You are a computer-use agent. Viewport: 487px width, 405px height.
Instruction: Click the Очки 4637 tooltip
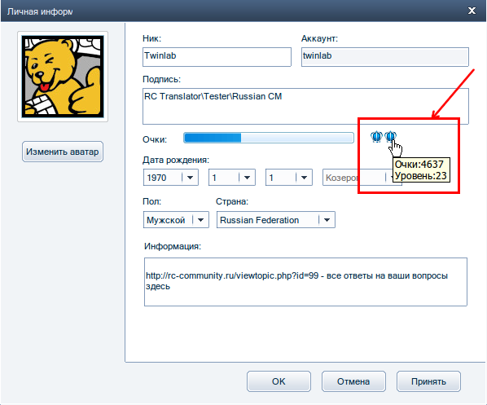point(421,169)
